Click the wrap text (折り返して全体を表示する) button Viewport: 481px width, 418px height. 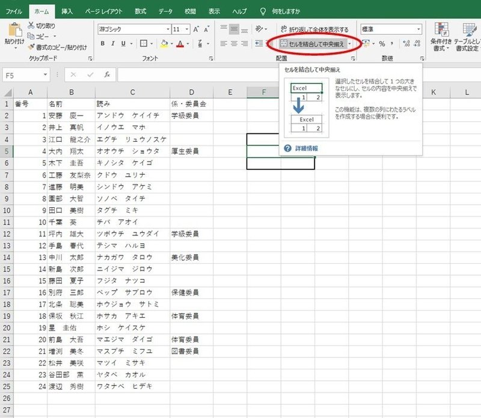pyautogui.click(x=314, y=29)
